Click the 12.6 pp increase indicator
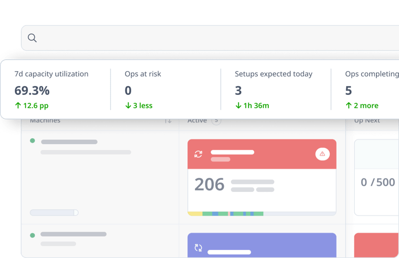 (x=31, y=105)
